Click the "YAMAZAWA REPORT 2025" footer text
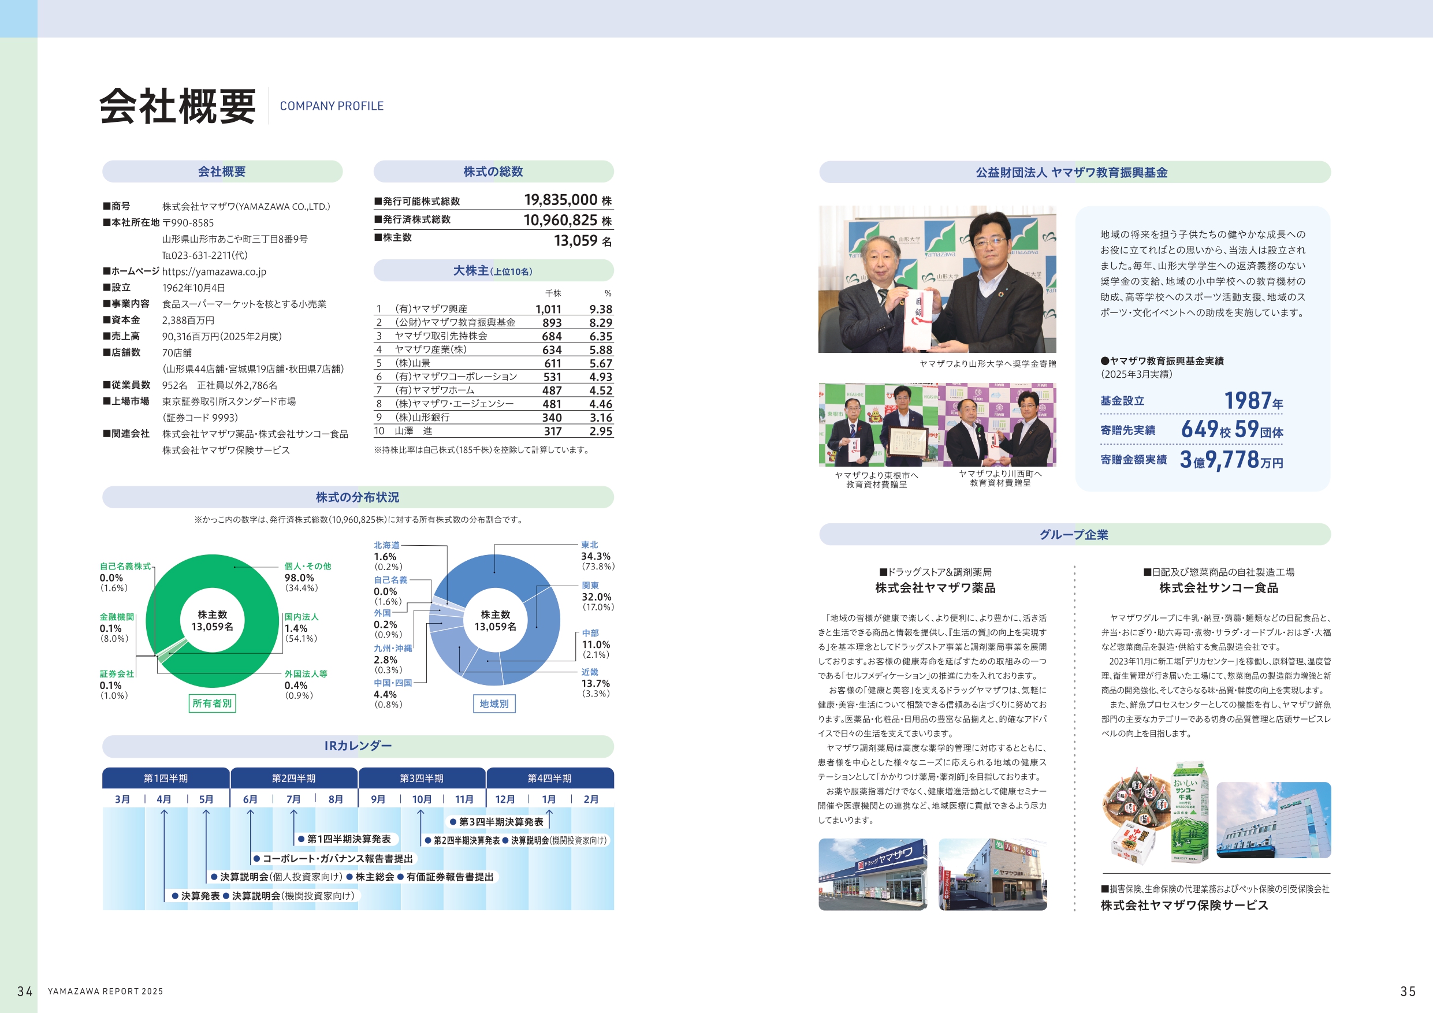1433x1013 pixels. tap(106, 991)
